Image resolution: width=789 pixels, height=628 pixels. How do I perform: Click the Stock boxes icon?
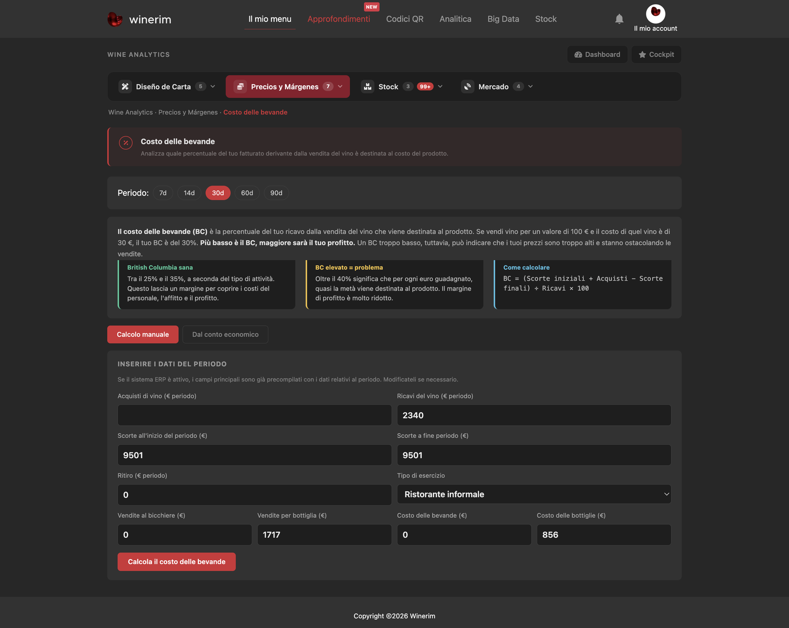(x=368, y=87)
